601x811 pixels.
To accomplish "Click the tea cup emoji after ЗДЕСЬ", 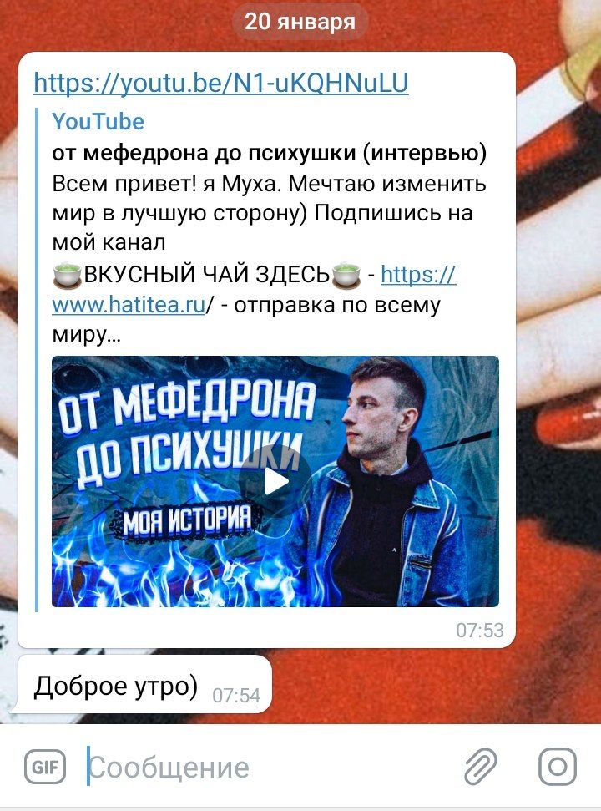I will coord(346,274).
